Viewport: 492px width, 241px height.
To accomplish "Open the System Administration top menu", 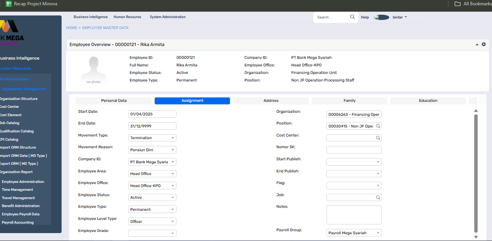I will pyautogui.click(x=168, y=17).
